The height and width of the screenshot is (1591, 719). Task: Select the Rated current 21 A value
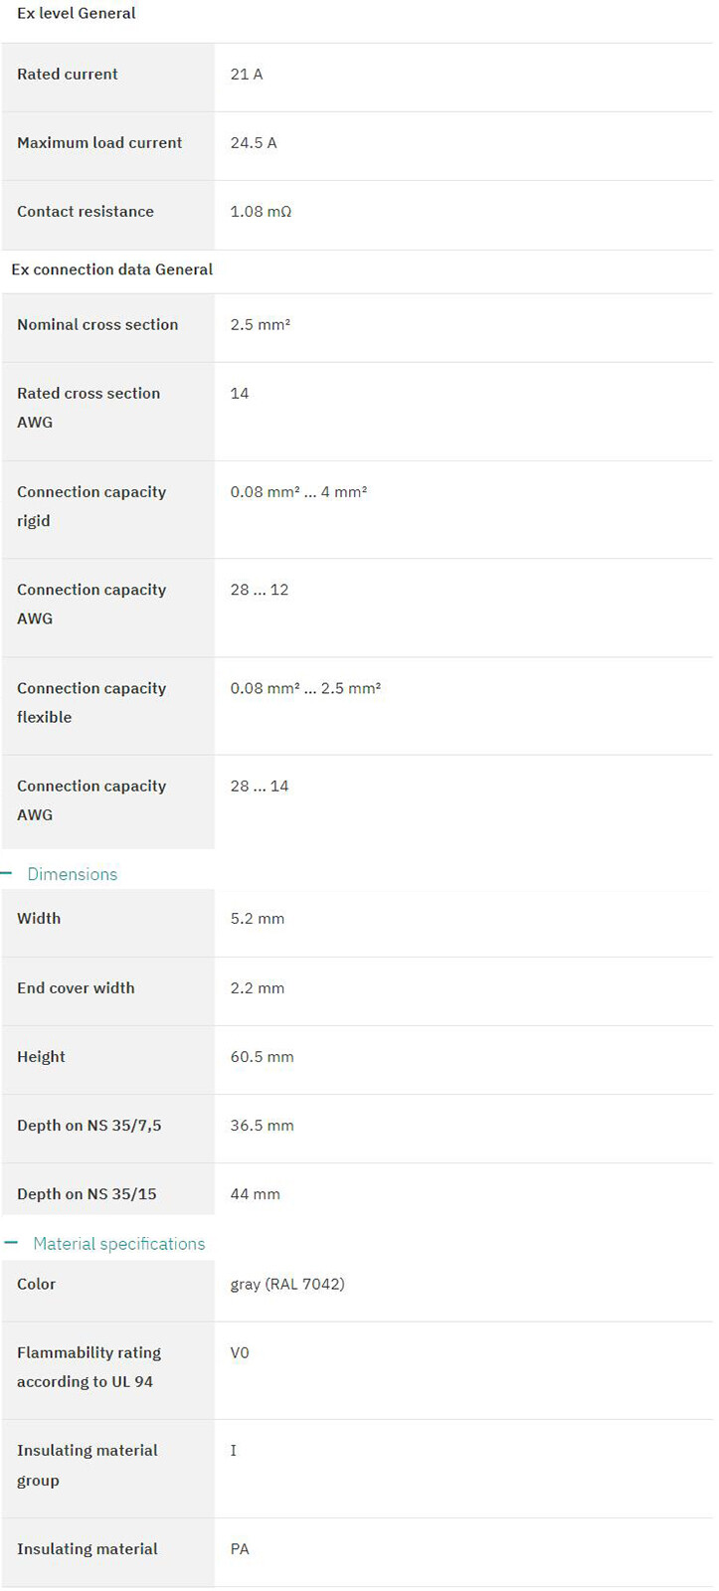pyautogui.click(x=247, y=75)
